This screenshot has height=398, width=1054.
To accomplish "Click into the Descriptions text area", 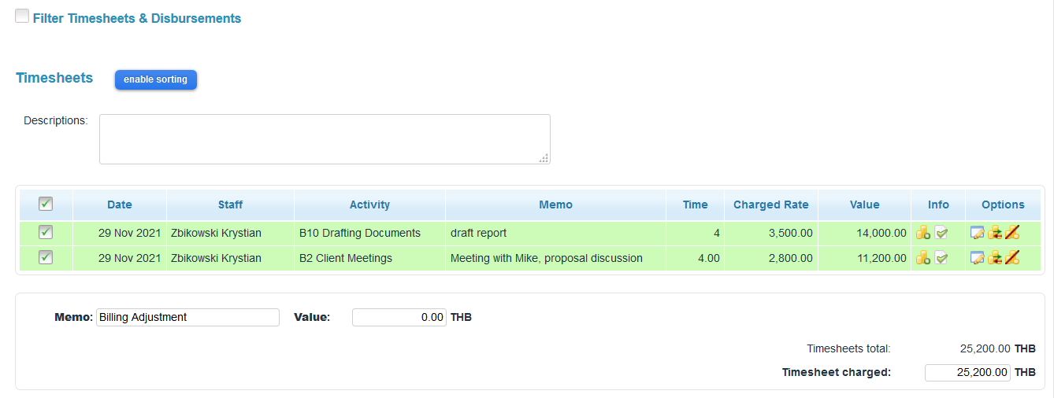I will click(324, 139).
